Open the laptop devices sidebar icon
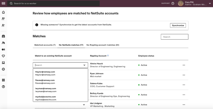The image size is (213, 109). pos(3,63)
